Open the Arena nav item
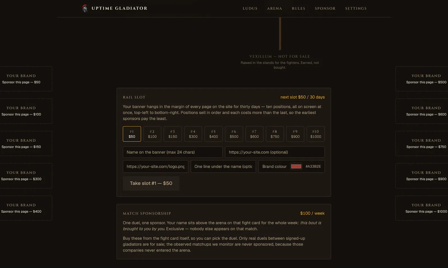448x268 pixels. coord(274,8)
